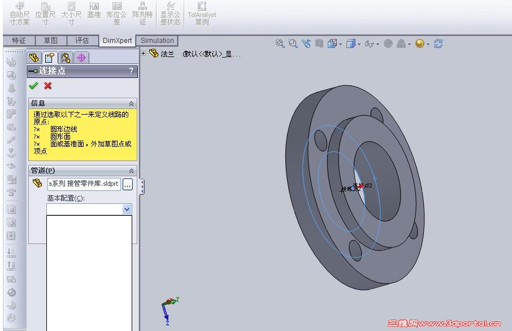The height and width of the screenshot is (331, 512).
Task: Switch to the 特征 tab
Action: click(19, 41)
